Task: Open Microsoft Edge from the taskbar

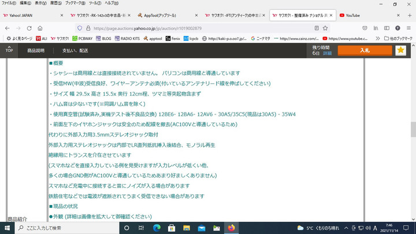Action: [157, 228]
